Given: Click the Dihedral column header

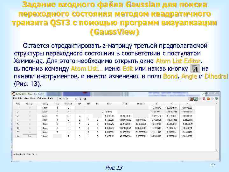Looking at the screenshot, I should [141, 104].
